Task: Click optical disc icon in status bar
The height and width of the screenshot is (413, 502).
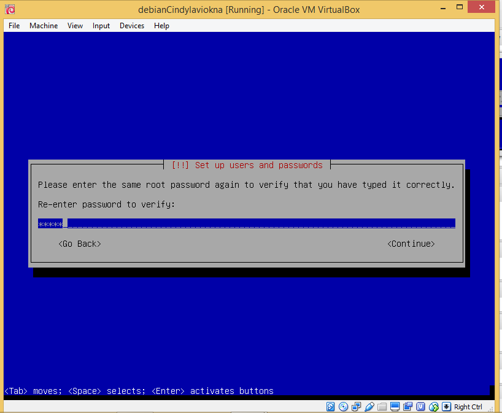Action: click(343, 407)
